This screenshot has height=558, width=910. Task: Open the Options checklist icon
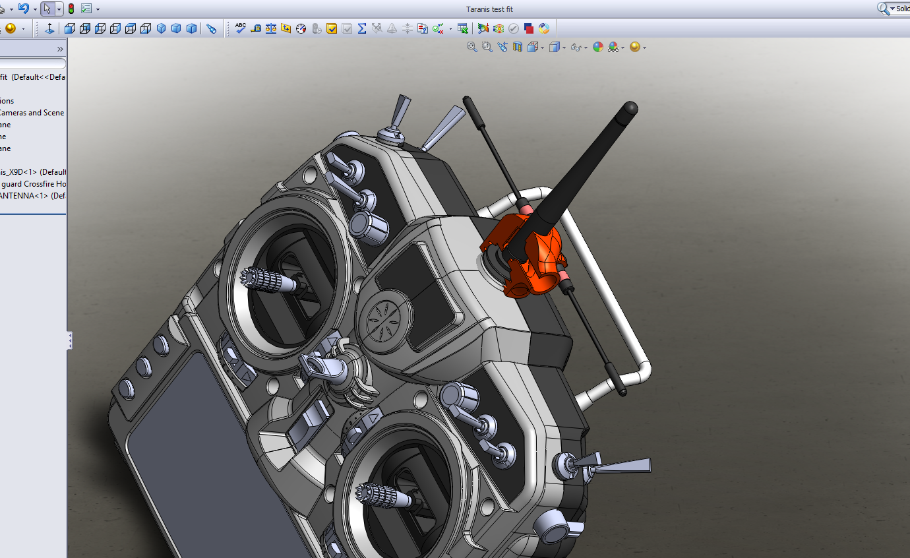tap(86, 9)
